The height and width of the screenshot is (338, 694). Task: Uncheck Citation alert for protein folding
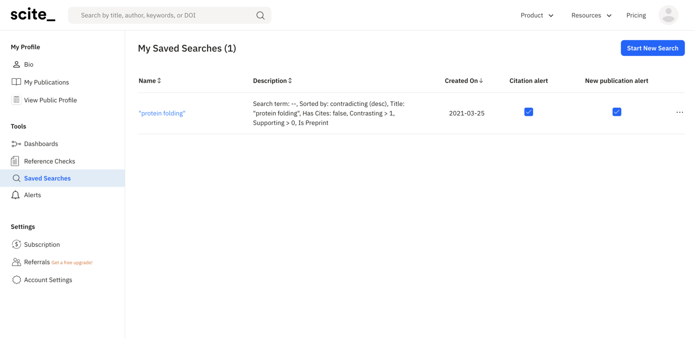click(528, 112)
